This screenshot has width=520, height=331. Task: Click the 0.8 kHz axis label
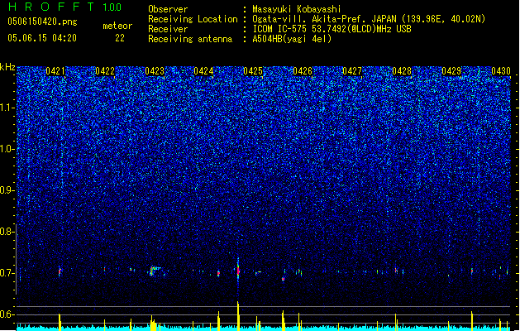7,232
